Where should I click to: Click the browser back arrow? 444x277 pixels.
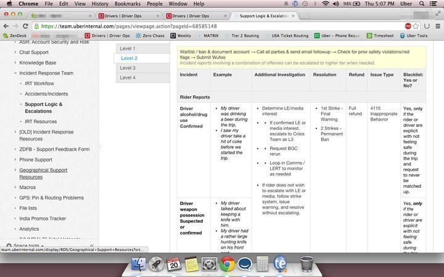[8, 26]
